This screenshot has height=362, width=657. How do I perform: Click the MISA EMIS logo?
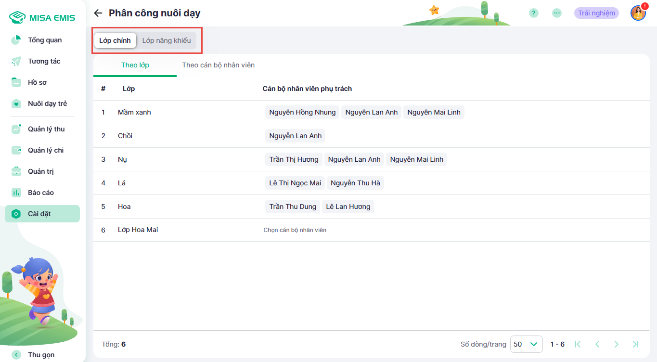tap(42, 18)
